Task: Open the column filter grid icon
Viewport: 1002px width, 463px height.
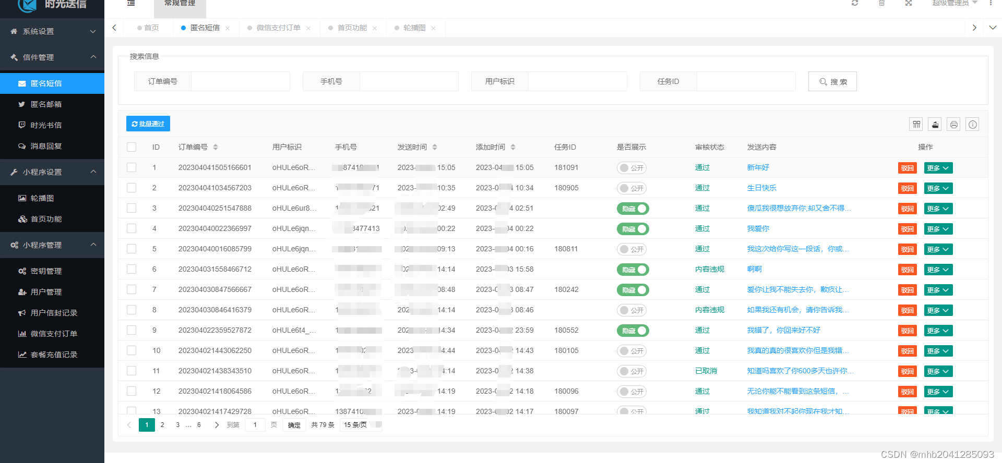Action: point(916,124)
